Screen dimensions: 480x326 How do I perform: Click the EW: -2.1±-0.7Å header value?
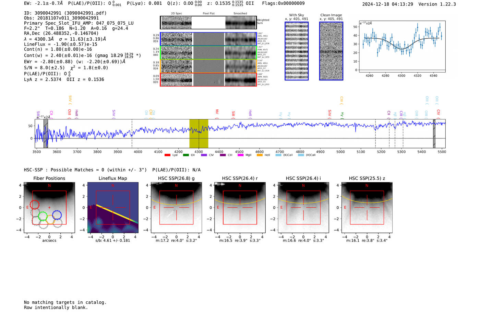click(x=43, y=3)
